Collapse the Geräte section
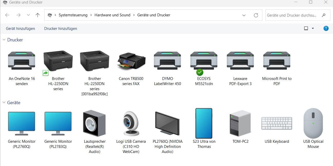The height and width of the screenshot is (166, 333). click(4, 102)
